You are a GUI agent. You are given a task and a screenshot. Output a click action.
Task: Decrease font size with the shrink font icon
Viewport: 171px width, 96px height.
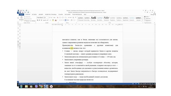pos(52,18)
